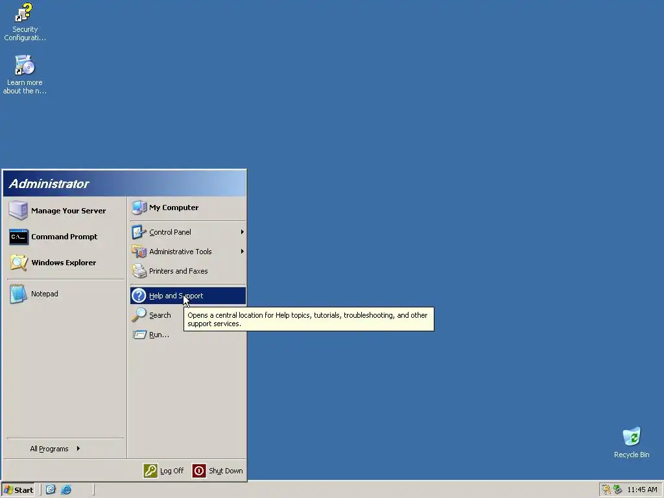Screen dimensions: 664x498
Task: Click the Printers and Faxes icon
Action: 139,271
